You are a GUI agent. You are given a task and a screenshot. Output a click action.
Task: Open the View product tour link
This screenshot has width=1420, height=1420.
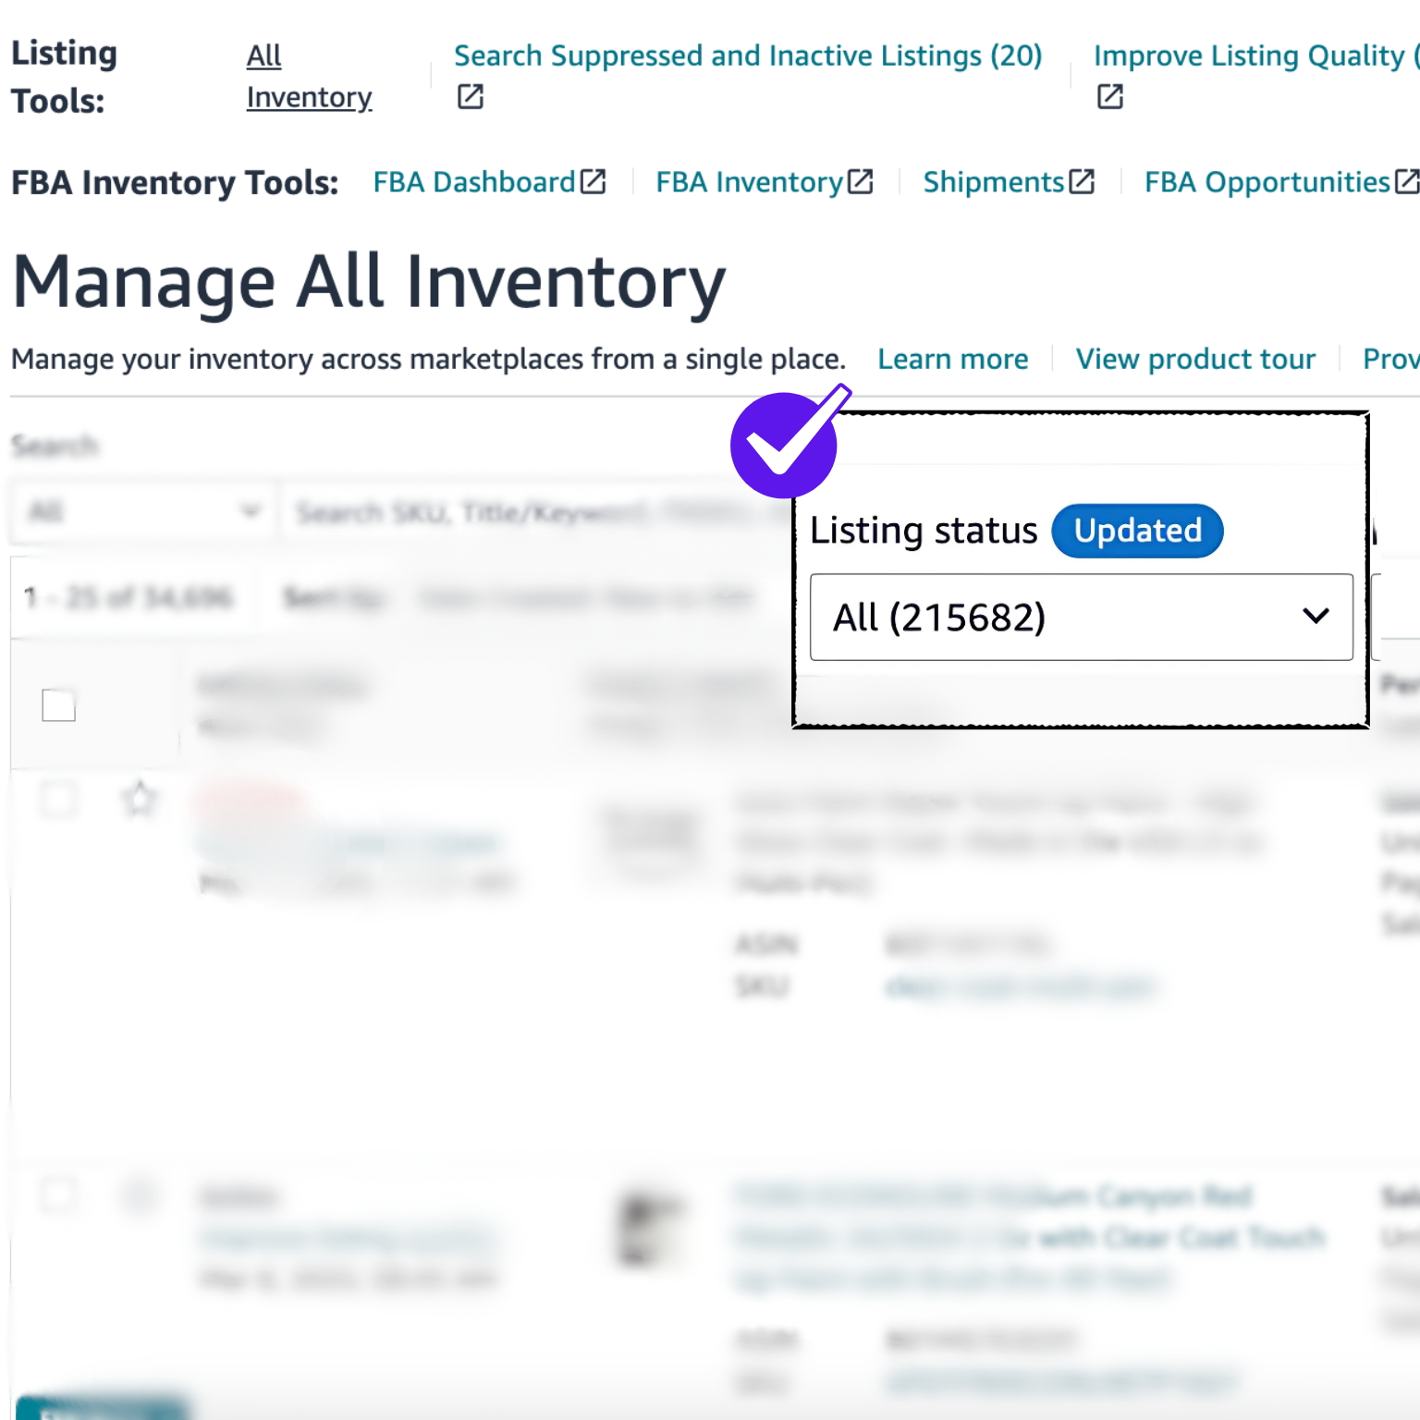tap(1194, 359)
